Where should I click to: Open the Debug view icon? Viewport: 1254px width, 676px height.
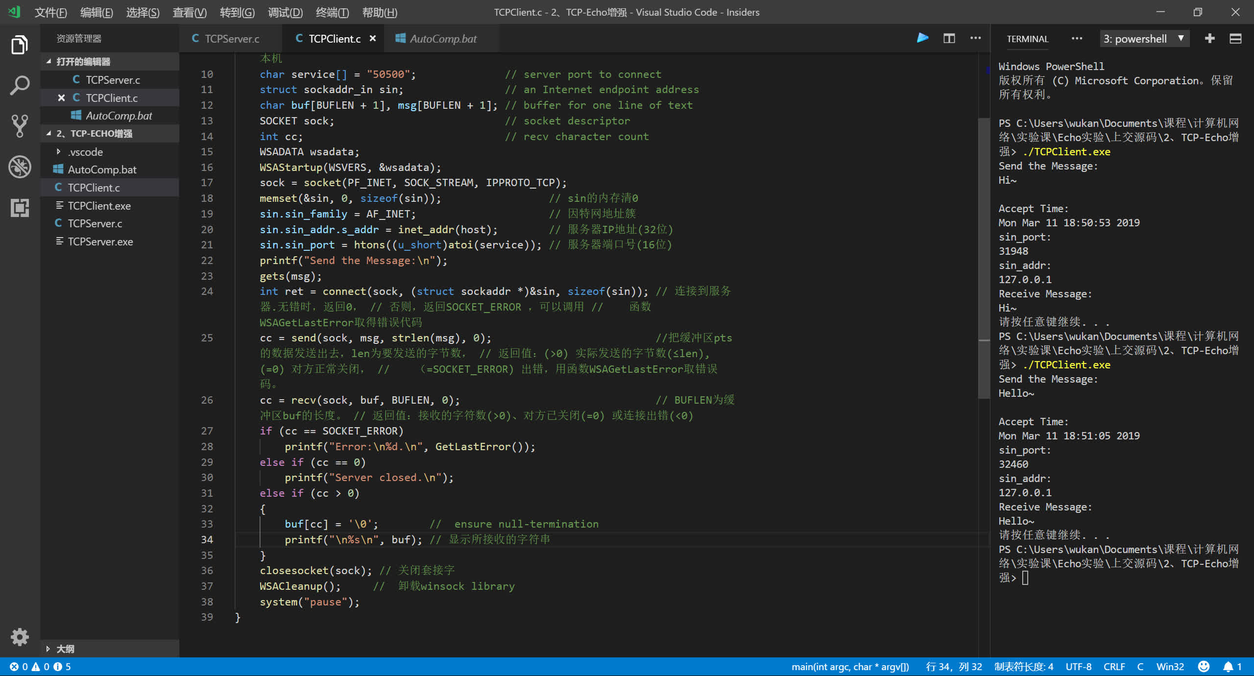click(20, 167)
